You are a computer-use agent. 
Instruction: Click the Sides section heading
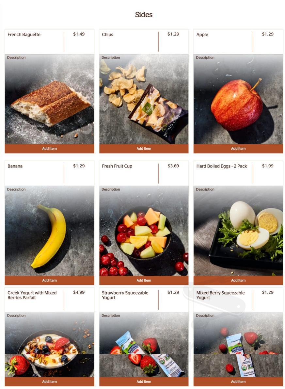click(144, 15)
